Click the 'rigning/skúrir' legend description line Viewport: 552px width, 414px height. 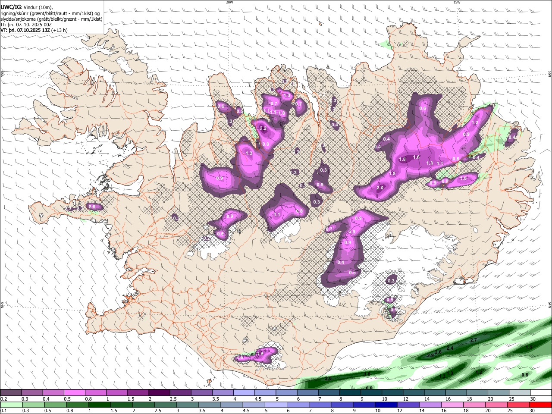click(x=50, y=13)
